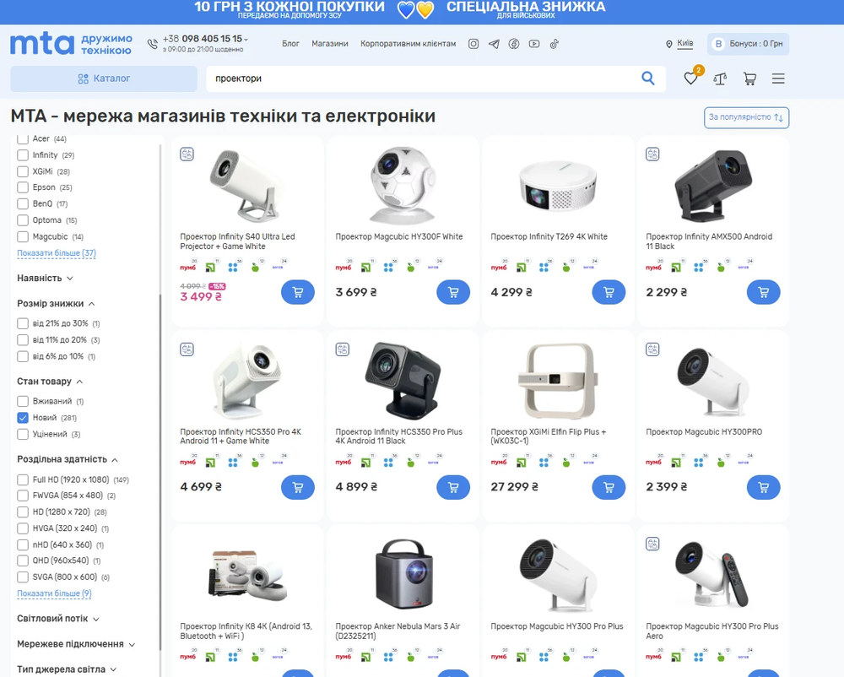Open the Telegram social icon
Image resolution: width=844 pixels, height=677 pixels.
[x=494, y=44]
